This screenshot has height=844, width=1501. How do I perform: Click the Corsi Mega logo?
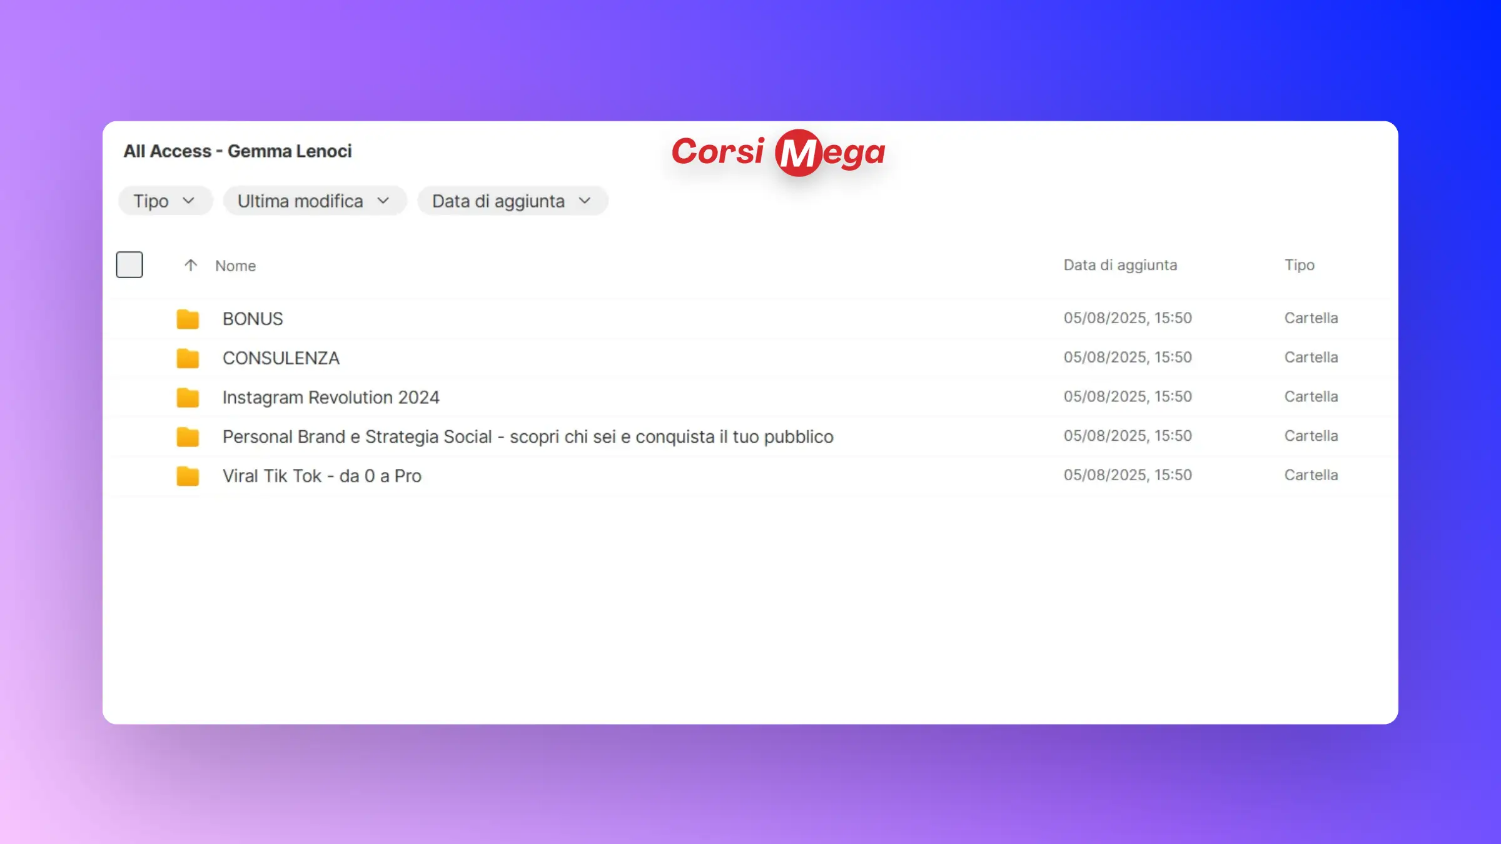point(778,152)
